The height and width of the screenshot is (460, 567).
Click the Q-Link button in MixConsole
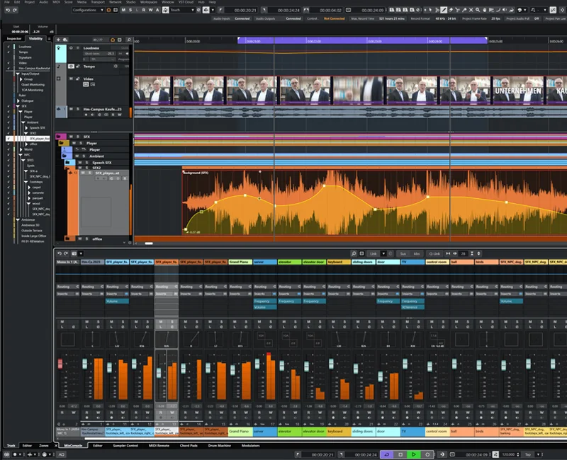(434, 253)
